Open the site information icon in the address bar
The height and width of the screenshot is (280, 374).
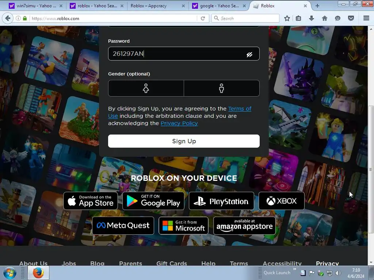18,18
